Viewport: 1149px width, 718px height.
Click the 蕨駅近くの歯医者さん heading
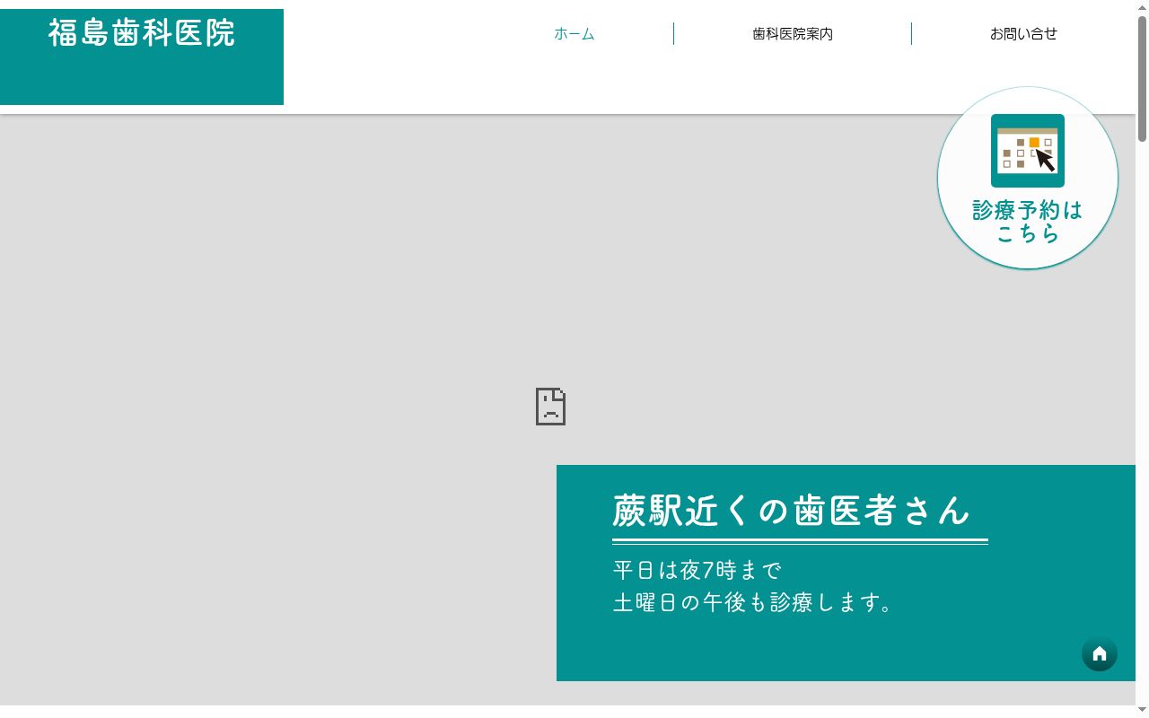coord(792,511)
